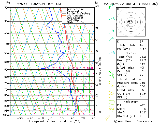Click the blue Dewpoint legend line swatch

click(x=64, y=11)
